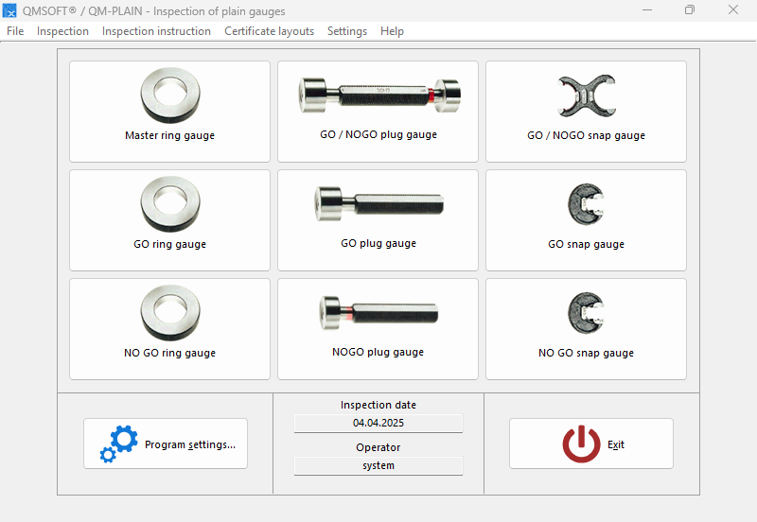Image resolution: width=757 pixels, height=522 pixels.
Task: Click the 'NO GO snap gauge' label
Action: coord(586,353)
